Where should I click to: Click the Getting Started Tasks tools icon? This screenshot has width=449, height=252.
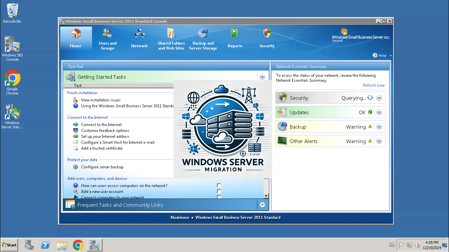pos(70,77)
